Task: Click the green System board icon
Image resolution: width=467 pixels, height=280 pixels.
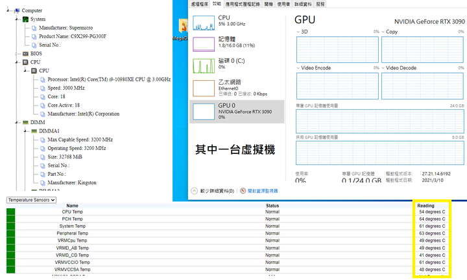Action: [x=25, y=19]
